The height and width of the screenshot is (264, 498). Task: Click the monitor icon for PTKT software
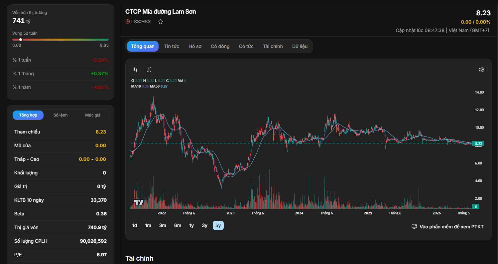(x=414, y=227)
